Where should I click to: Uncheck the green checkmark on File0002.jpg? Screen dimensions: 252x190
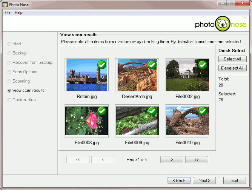(203, 65)
